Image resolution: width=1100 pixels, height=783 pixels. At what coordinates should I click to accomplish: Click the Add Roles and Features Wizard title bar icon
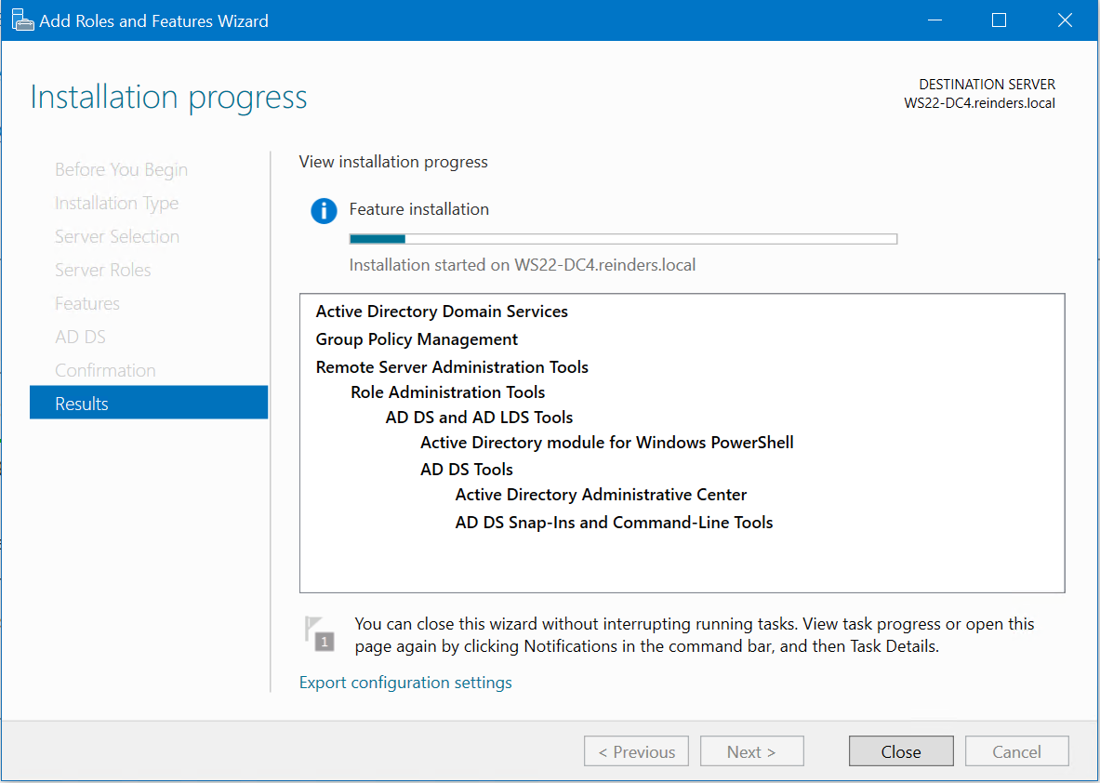point(23,19)
